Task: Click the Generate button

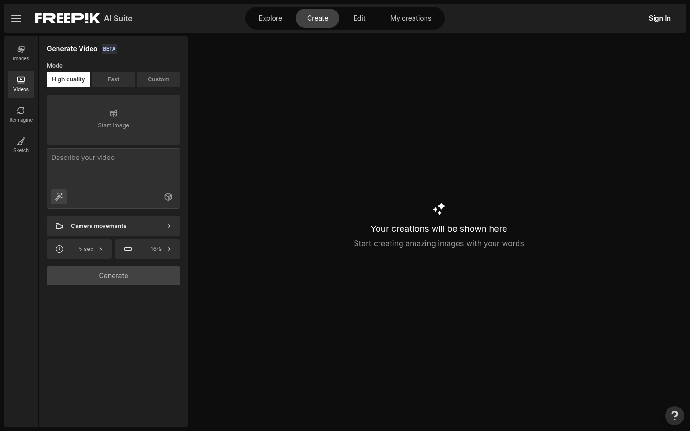Action: tap(113, 276)
